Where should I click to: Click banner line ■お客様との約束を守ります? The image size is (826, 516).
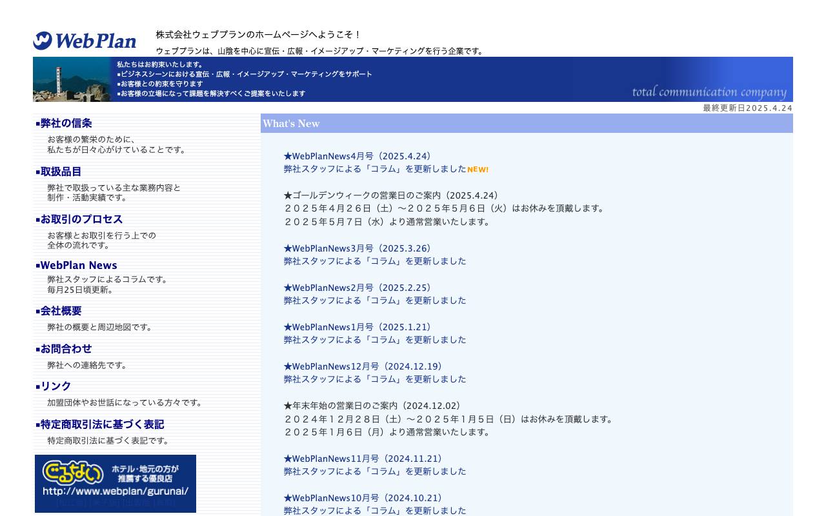160,84
